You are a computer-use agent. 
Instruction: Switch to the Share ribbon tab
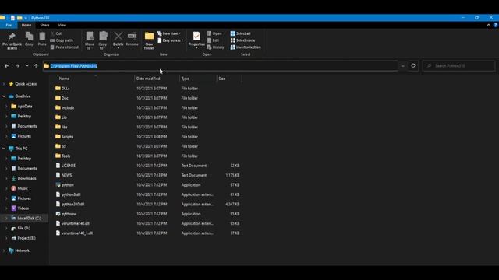[44, 25]
